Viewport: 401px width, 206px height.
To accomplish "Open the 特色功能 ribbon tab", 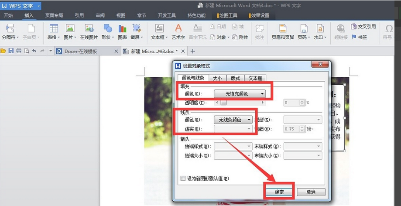I will point(196,16).
